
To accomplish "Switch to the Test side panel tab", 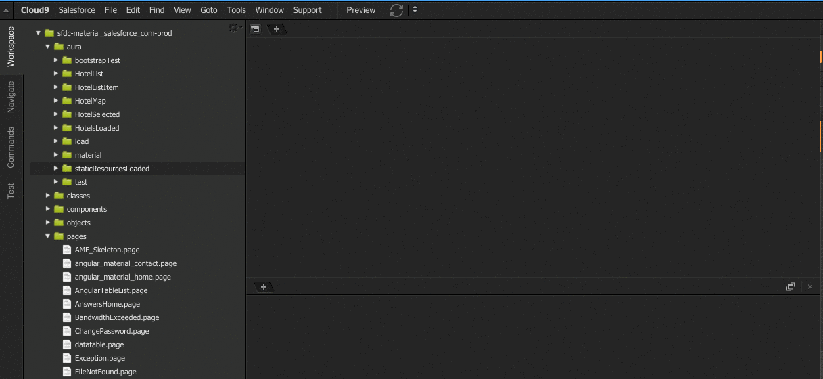I will click(11, 192).
